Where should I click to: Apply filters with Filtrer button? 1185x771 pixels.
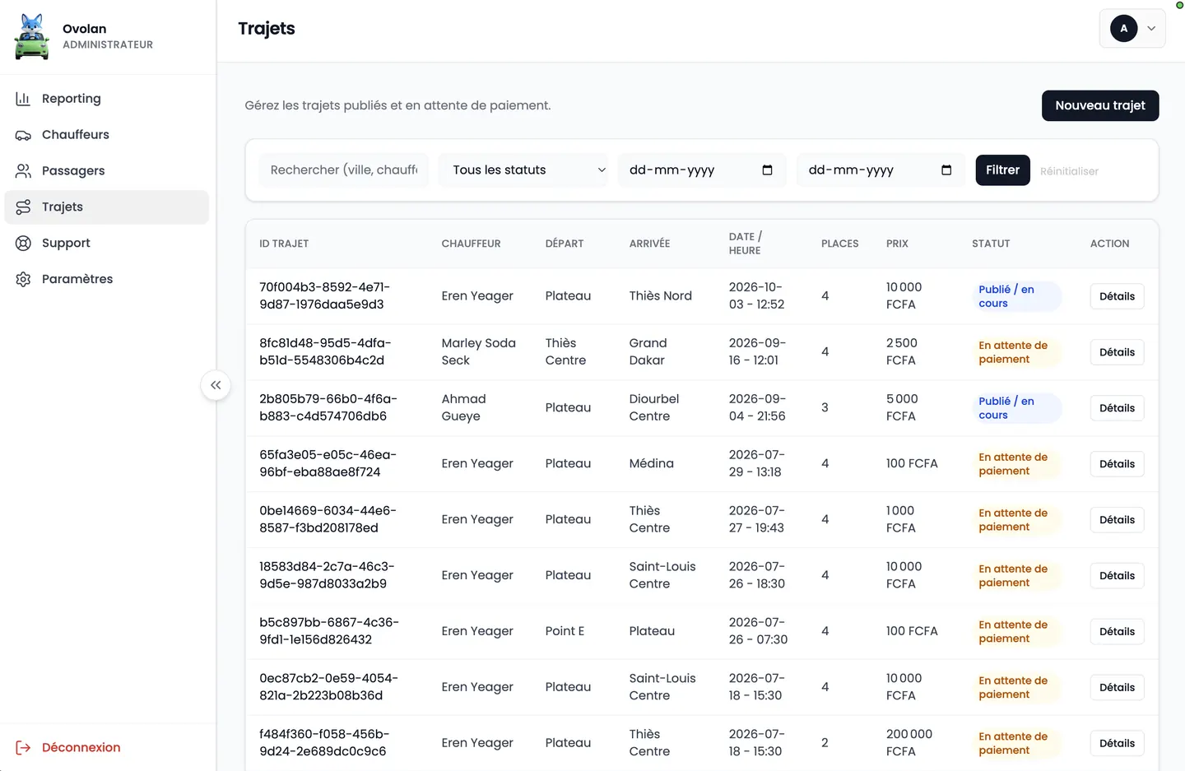point(1002,170)
